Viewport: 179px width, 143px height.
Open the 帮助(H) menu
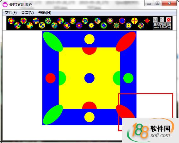(45, 13)
